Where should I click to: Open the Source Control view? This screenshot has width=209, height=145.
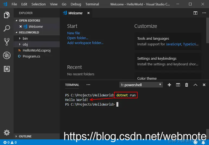point(7,42)
